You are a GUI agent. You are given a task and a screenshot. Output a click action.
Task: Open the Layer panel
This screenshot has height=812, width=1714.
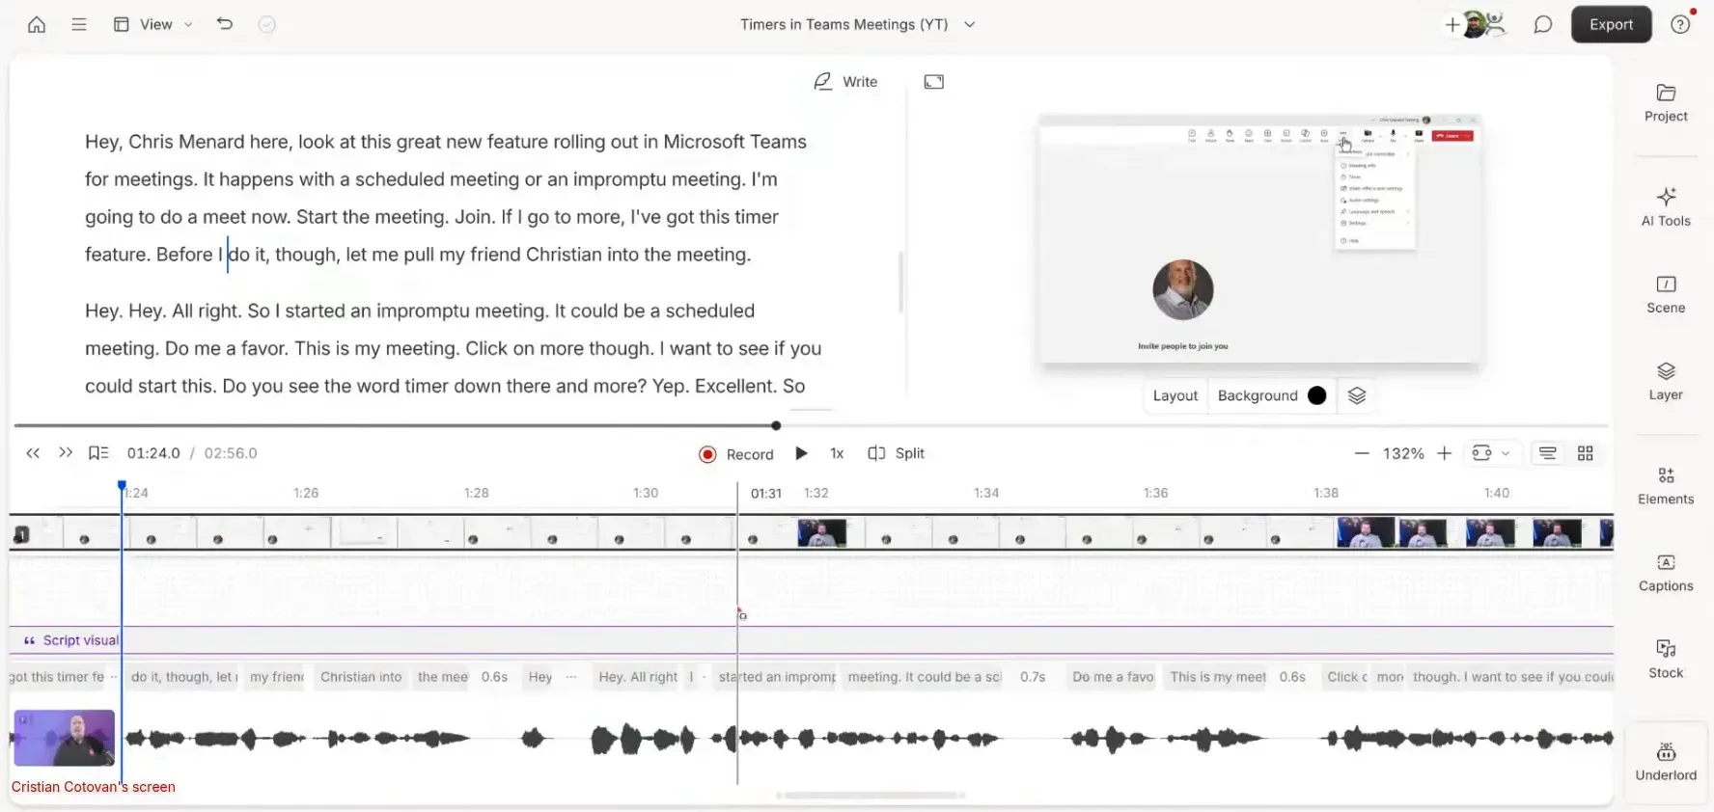click(1666, 381)
